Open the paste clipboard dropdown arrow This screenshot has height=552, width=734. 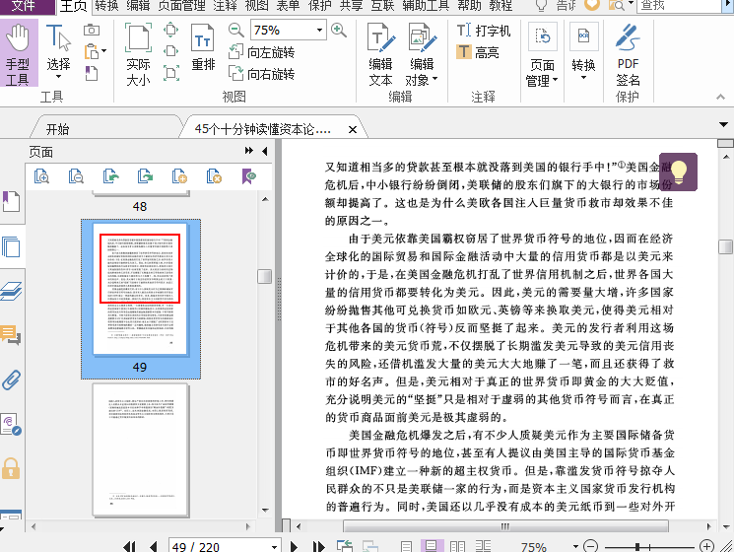click(x=103, y=50)
